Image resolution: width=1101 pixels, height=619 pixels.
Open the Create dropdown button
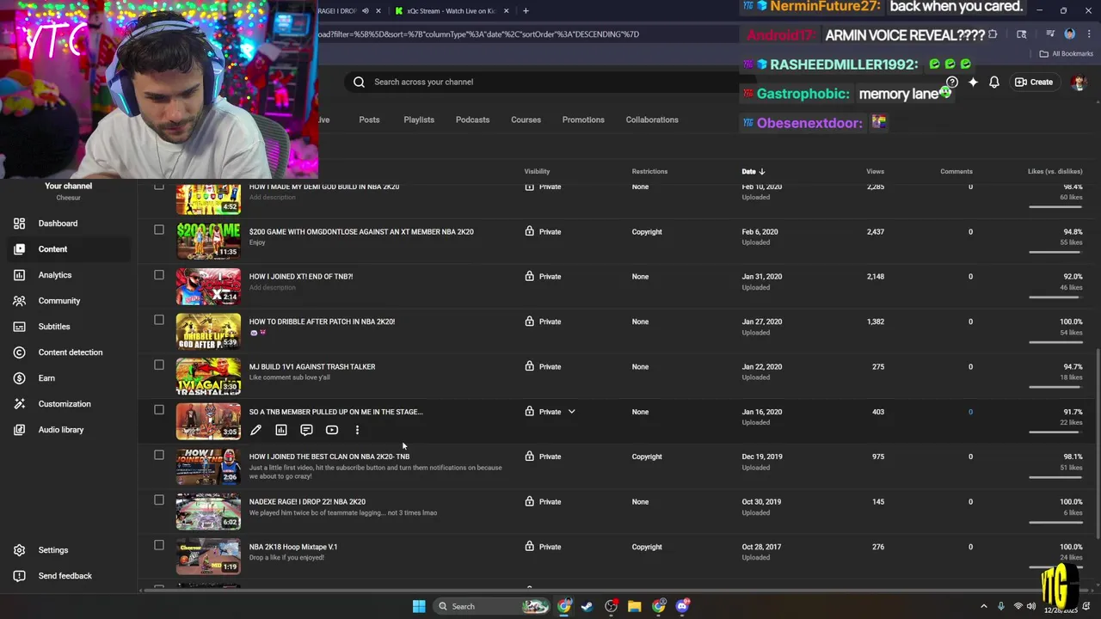1033,82
